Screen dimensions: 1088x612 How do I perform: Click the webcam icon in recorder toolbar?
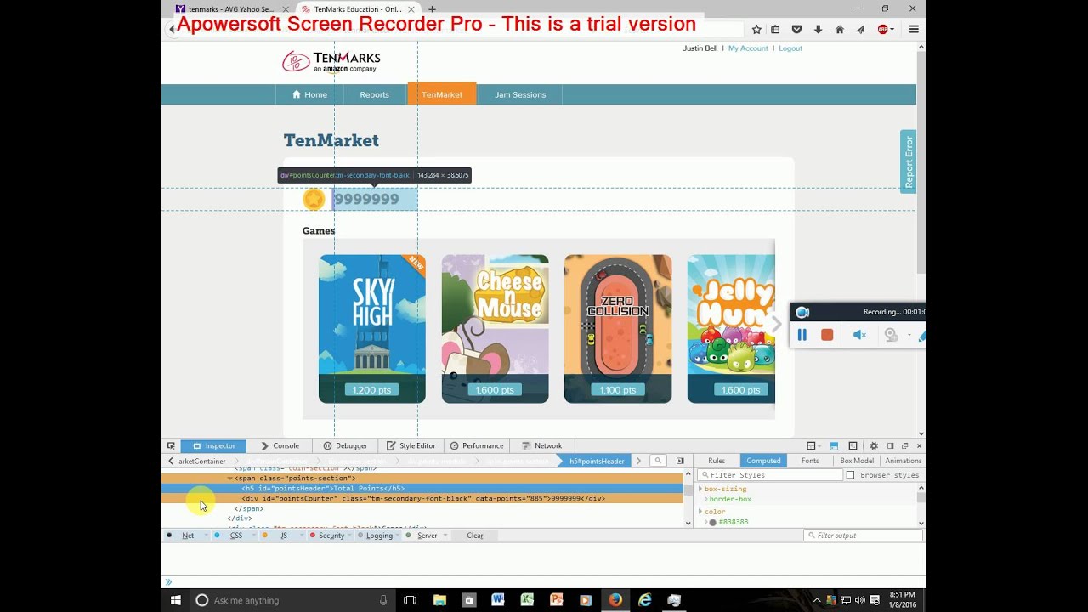pos(891,335)
